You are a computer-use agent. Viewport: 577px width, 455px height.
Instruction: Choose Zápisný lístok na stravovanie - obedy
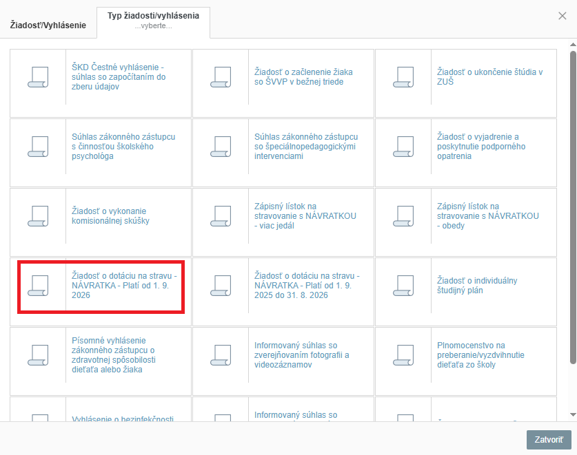488,216
